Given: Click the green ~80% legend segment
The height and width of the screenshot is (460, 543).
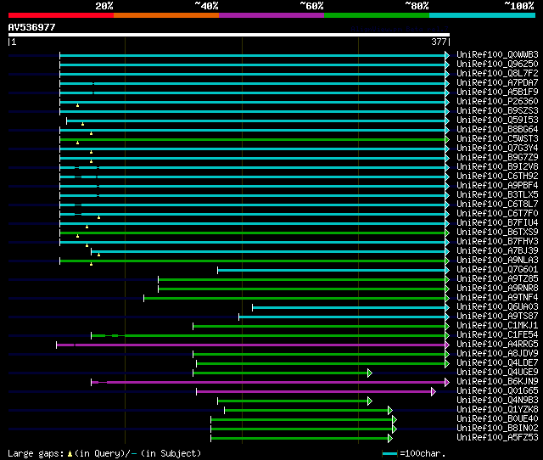Looking at the screenshot, I should point(377,15).
